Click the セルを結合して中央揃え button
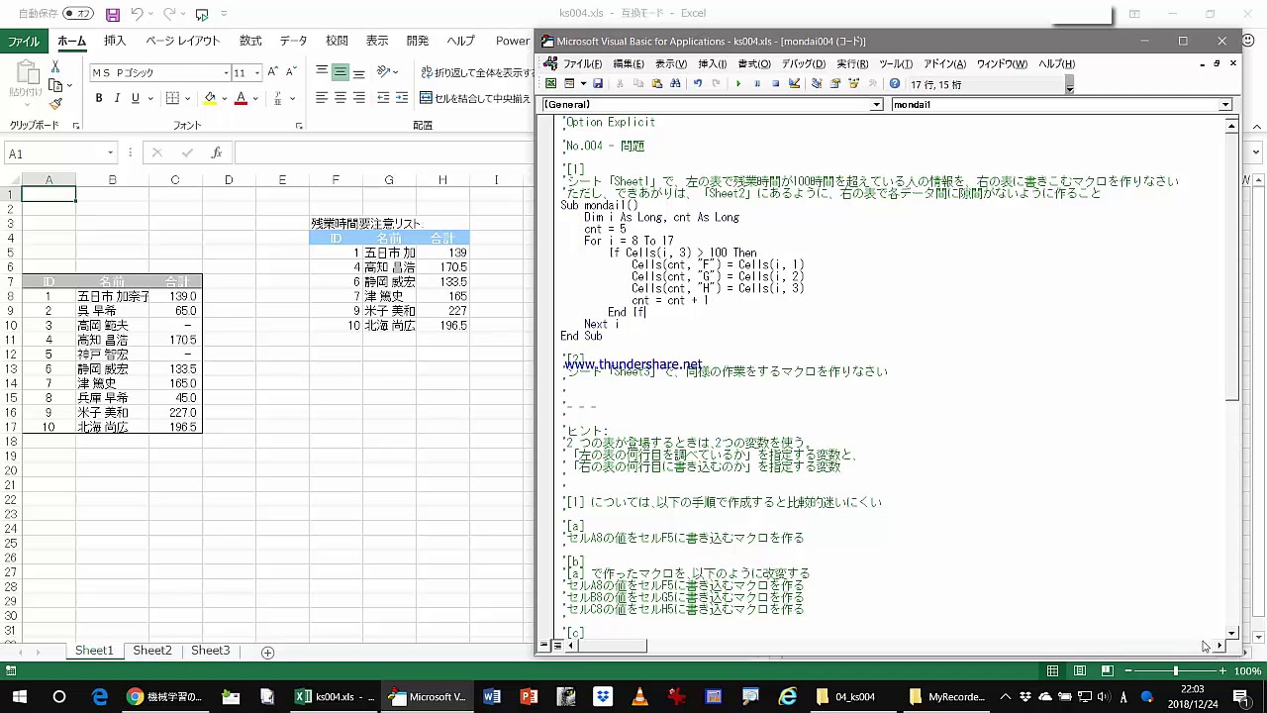Viewport: 1267px width, 713px height. tap(476, 98)
